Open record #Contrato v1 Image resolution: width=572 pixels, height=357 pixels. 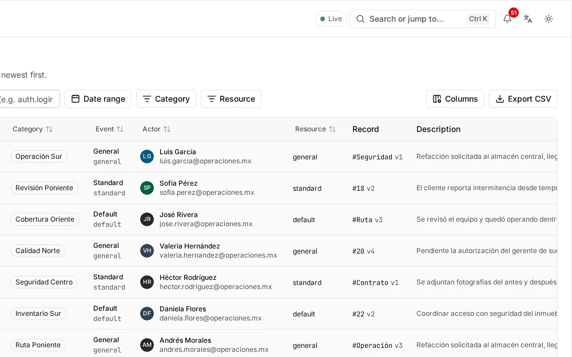[x=375, y=282]
